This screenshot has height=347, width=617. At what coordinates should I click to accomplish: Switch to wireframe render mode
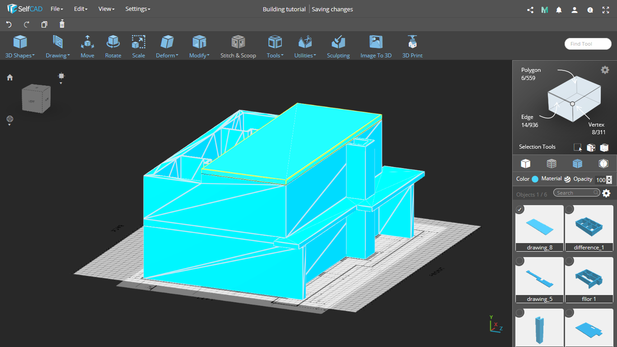[x=552, y=164]
